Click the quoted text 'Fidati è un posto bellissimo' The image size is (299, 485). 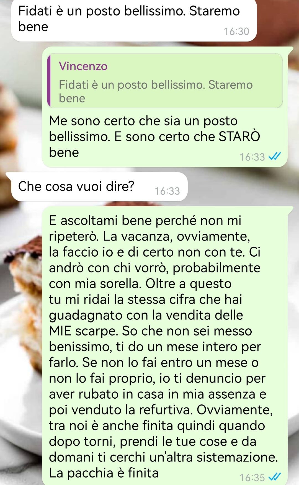132,85
